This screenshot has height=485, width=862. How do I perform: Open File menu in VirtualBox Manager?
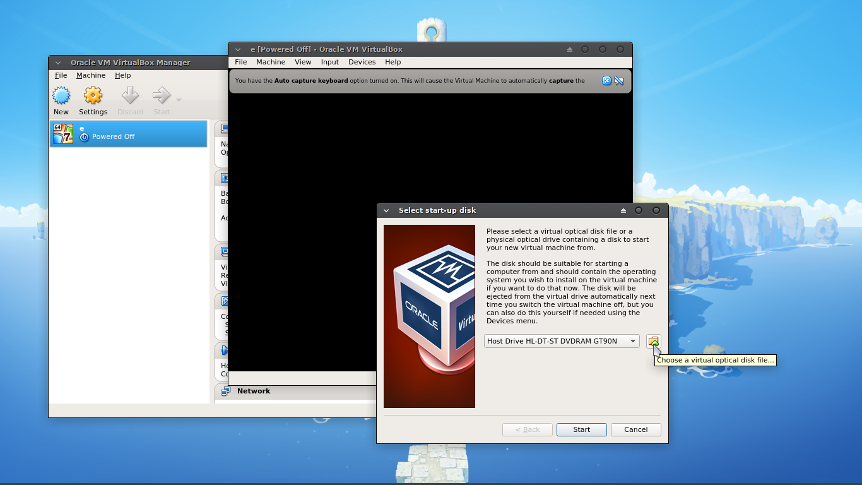click(61, 75)
